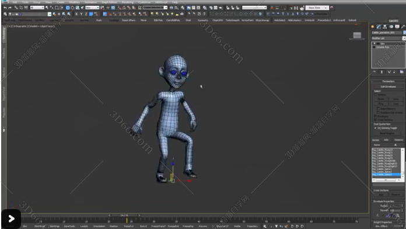
Task: Open the selection filter All dropdown
Action: [37, 8]
